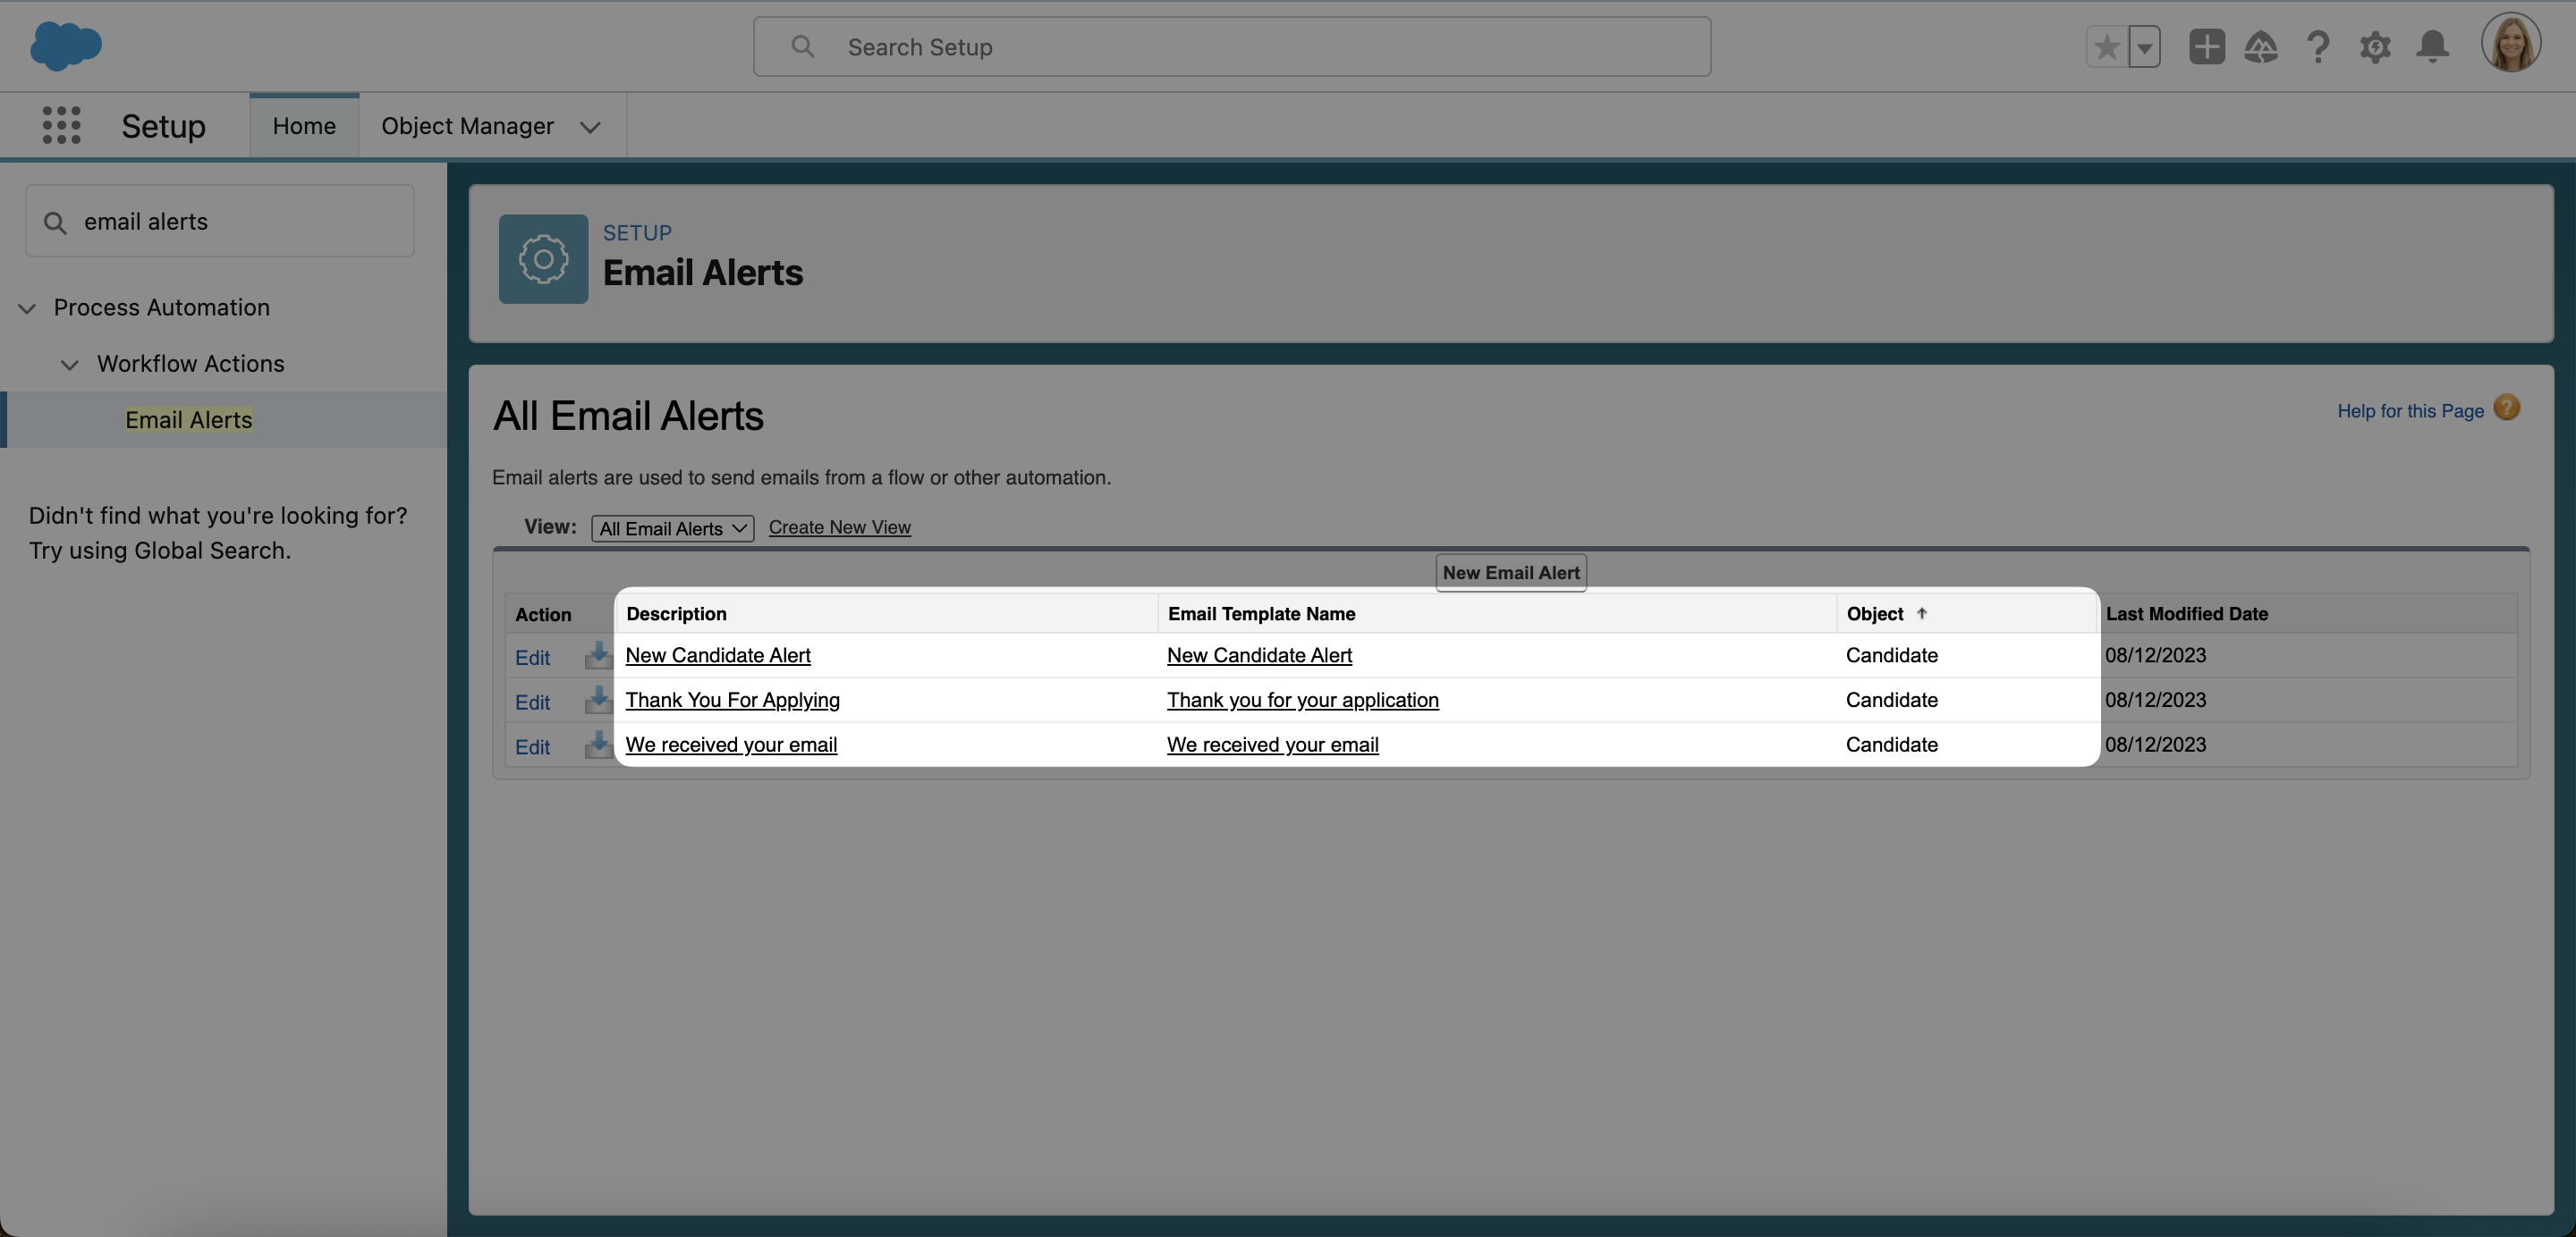Viewport: 2576px width, 1237px height.
Task: Click the download icon for New Candidate Alert
Action: [599, 655]
